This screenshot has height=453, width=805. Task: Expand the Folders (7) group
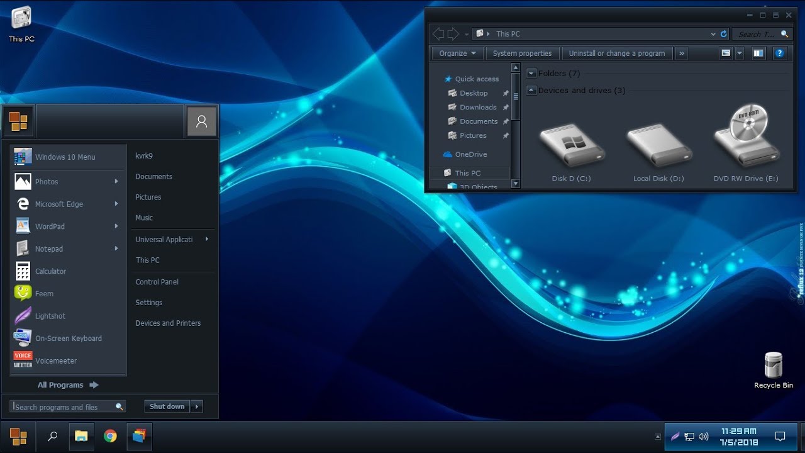pos(531,74)
